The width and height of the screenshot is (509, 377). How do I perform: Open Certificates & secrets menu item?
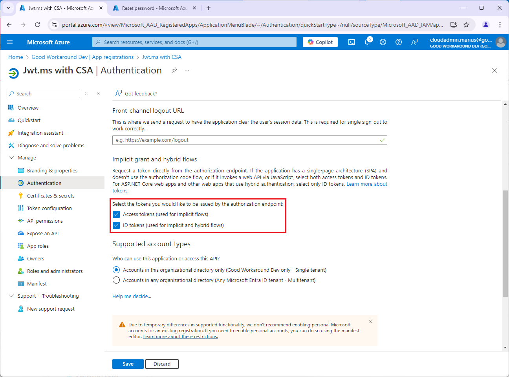click(51, 196)
